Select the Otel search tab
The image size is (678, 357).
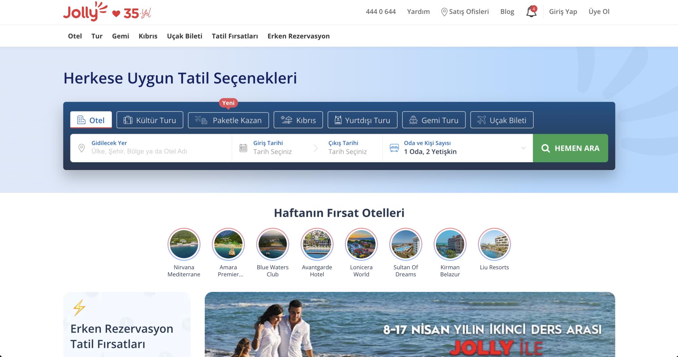pyautogui.click(x=91, y=120)
